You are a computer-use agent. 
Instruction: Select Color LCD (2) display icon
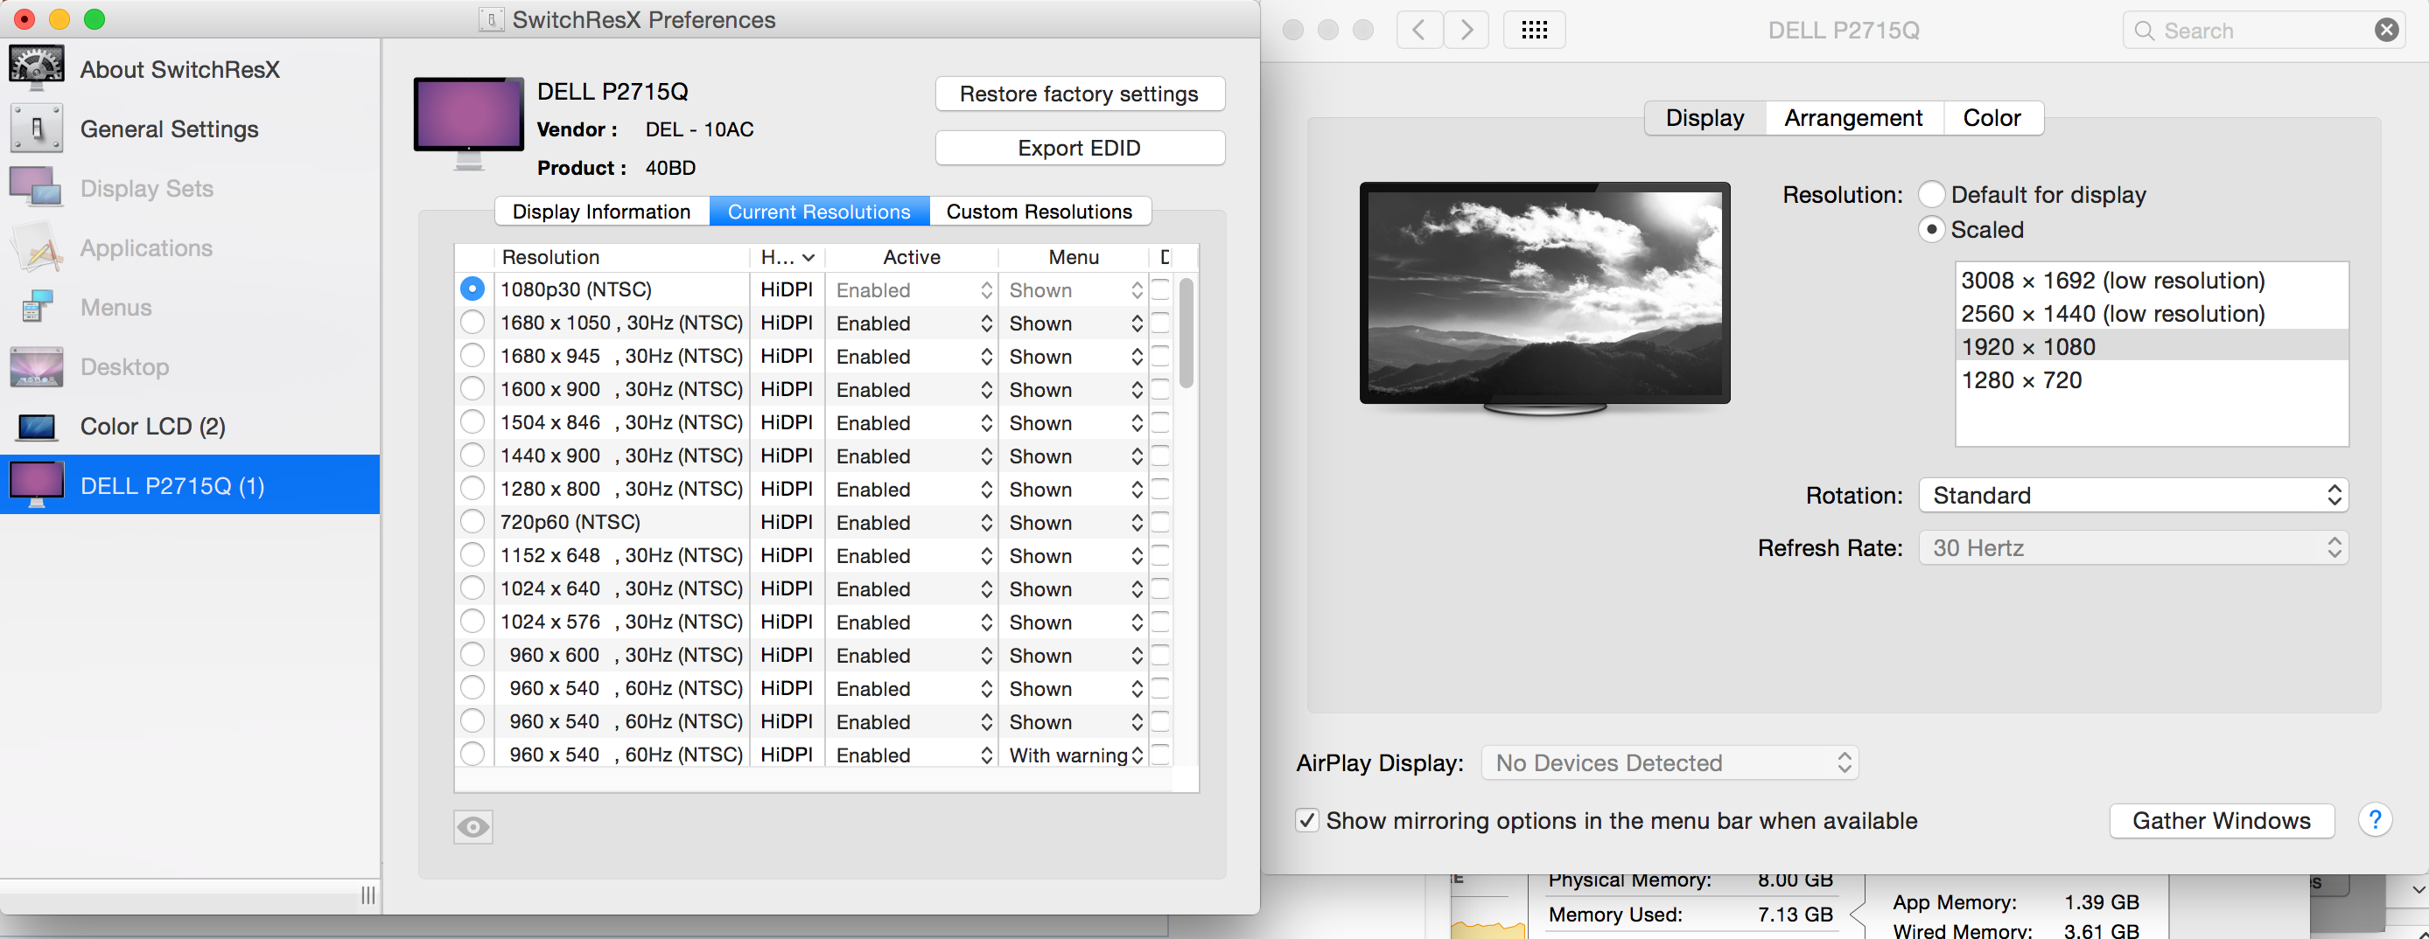37,427
